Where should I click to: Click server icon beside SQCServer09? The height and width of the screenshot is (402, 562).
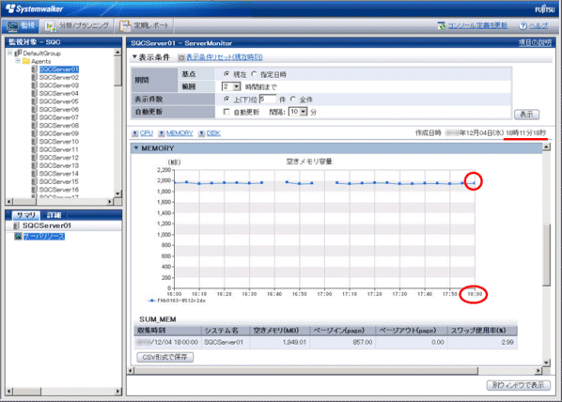34,133
